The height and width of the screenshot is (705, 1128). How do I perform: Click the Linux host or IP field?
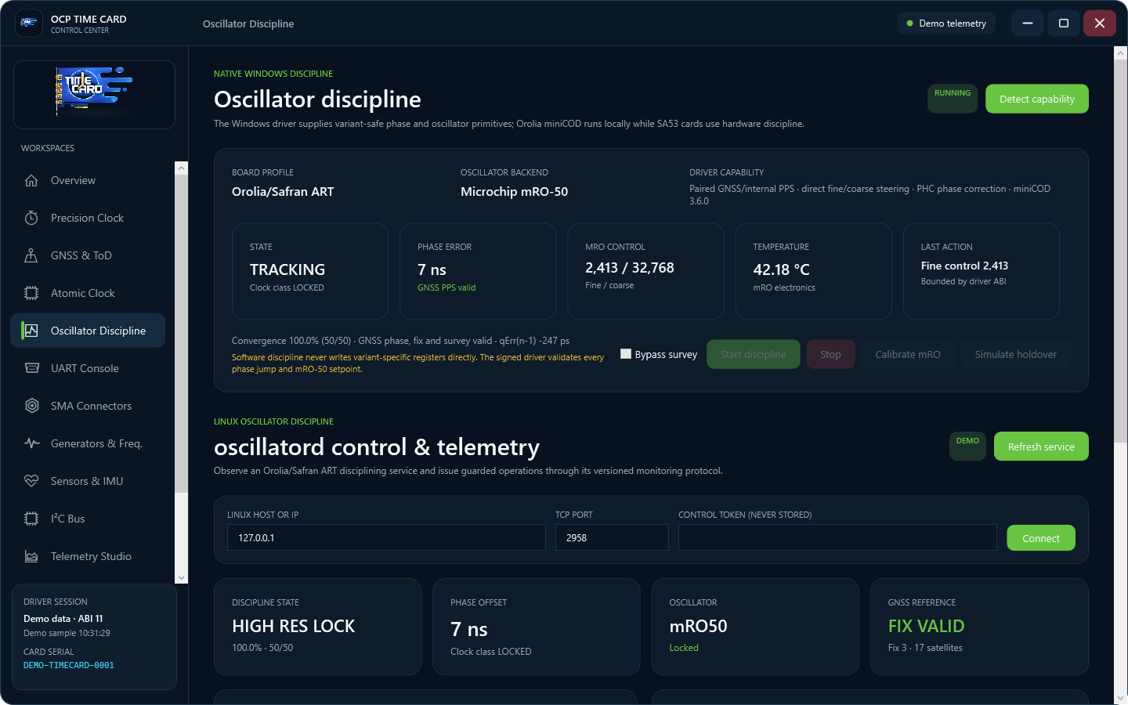click(386, 537)
